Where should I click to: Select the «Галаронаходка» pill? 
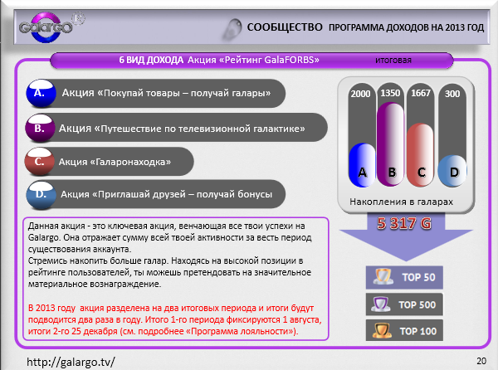coord(110,162)
